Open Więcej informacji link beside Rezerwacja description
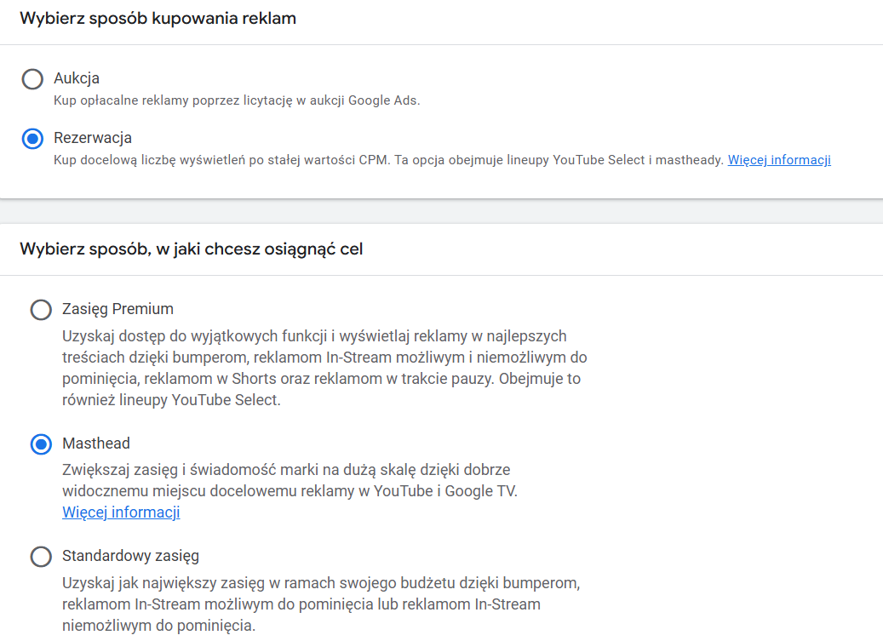883x641 pixels. [778, 160]
